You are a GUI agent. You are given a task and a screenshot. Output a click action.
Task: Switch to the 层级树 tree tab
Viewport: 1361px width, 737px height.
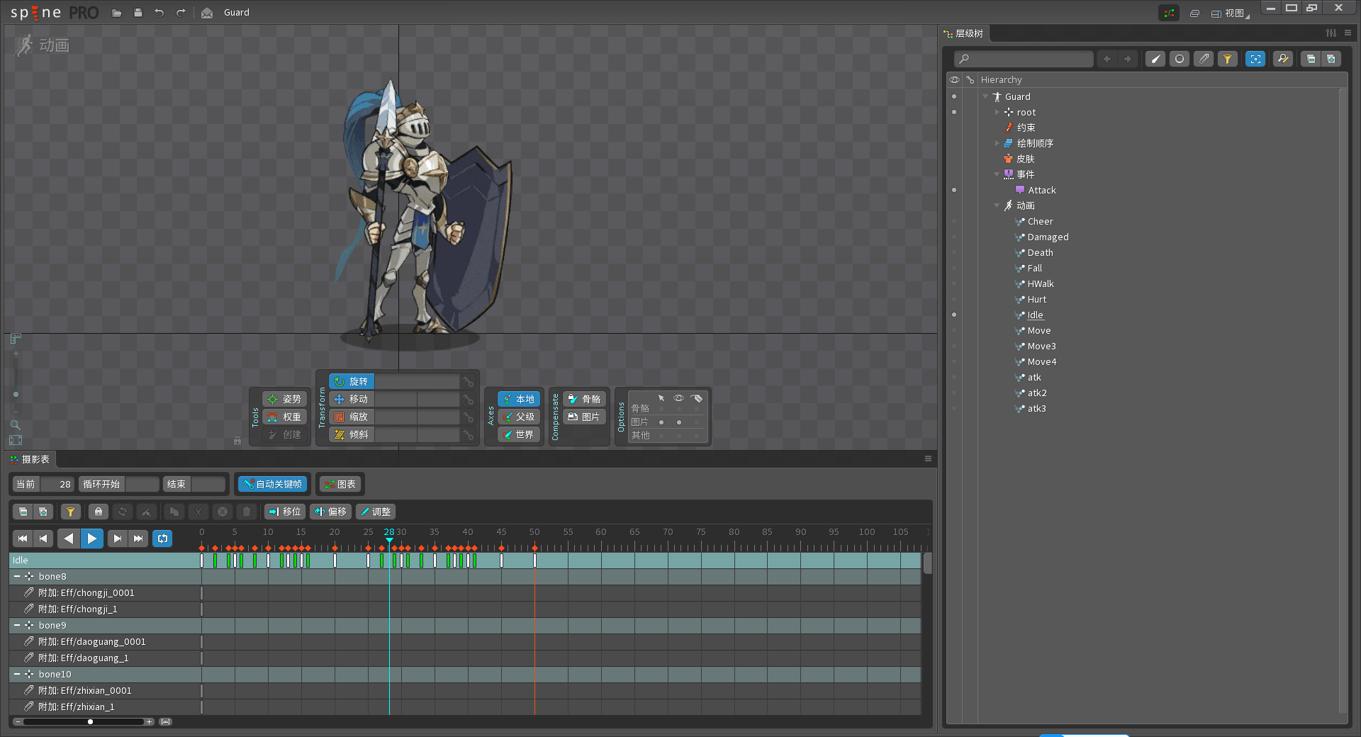coord(964,34)
